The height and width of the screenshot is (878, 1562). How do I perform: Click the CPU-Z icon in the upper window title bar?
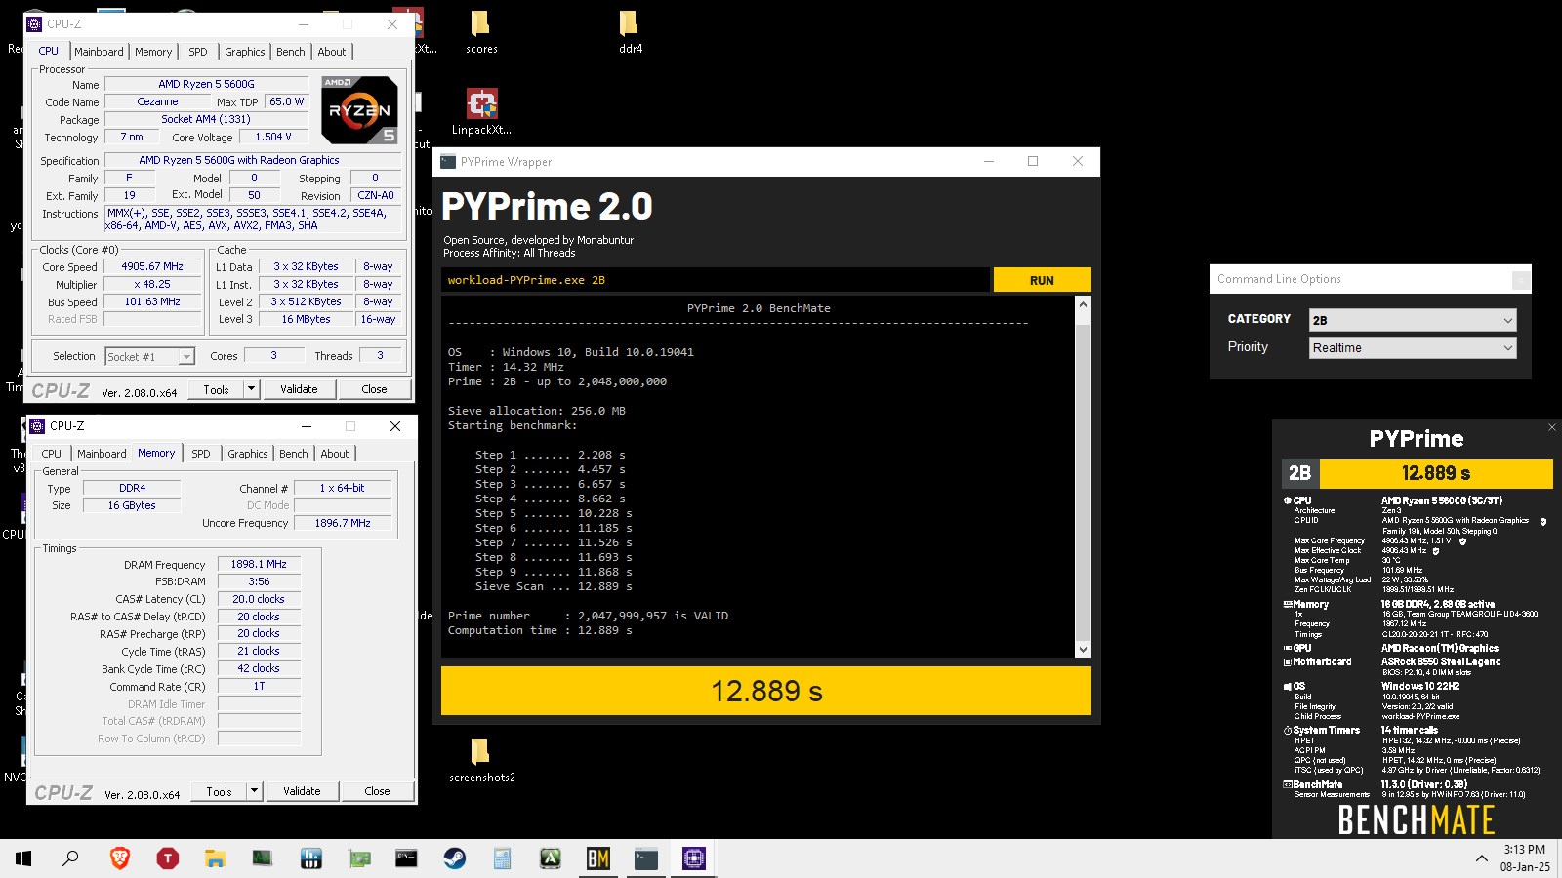pos(35,23)
